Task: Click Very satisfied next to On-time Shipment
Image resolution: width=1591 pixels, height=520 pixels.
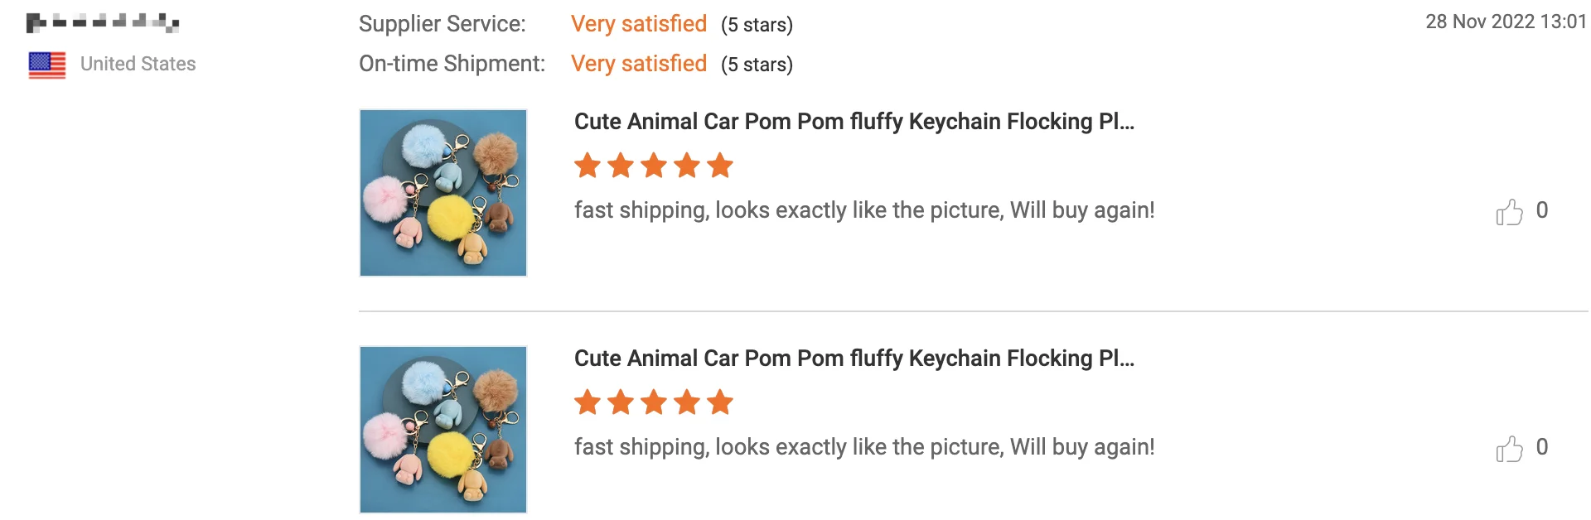Action: tap(638, 64)
